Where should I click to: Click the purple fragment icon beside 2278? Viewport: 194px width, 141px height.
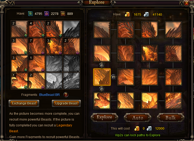pyautogui.click(x=47, y=14)
